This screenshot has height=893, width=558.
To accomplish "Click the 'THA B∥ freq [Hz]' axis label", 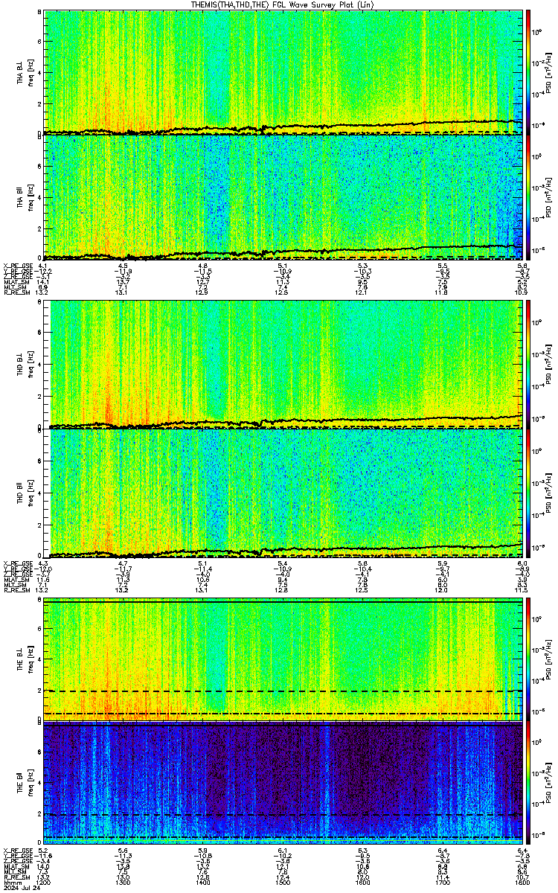I will click(25, 196).
